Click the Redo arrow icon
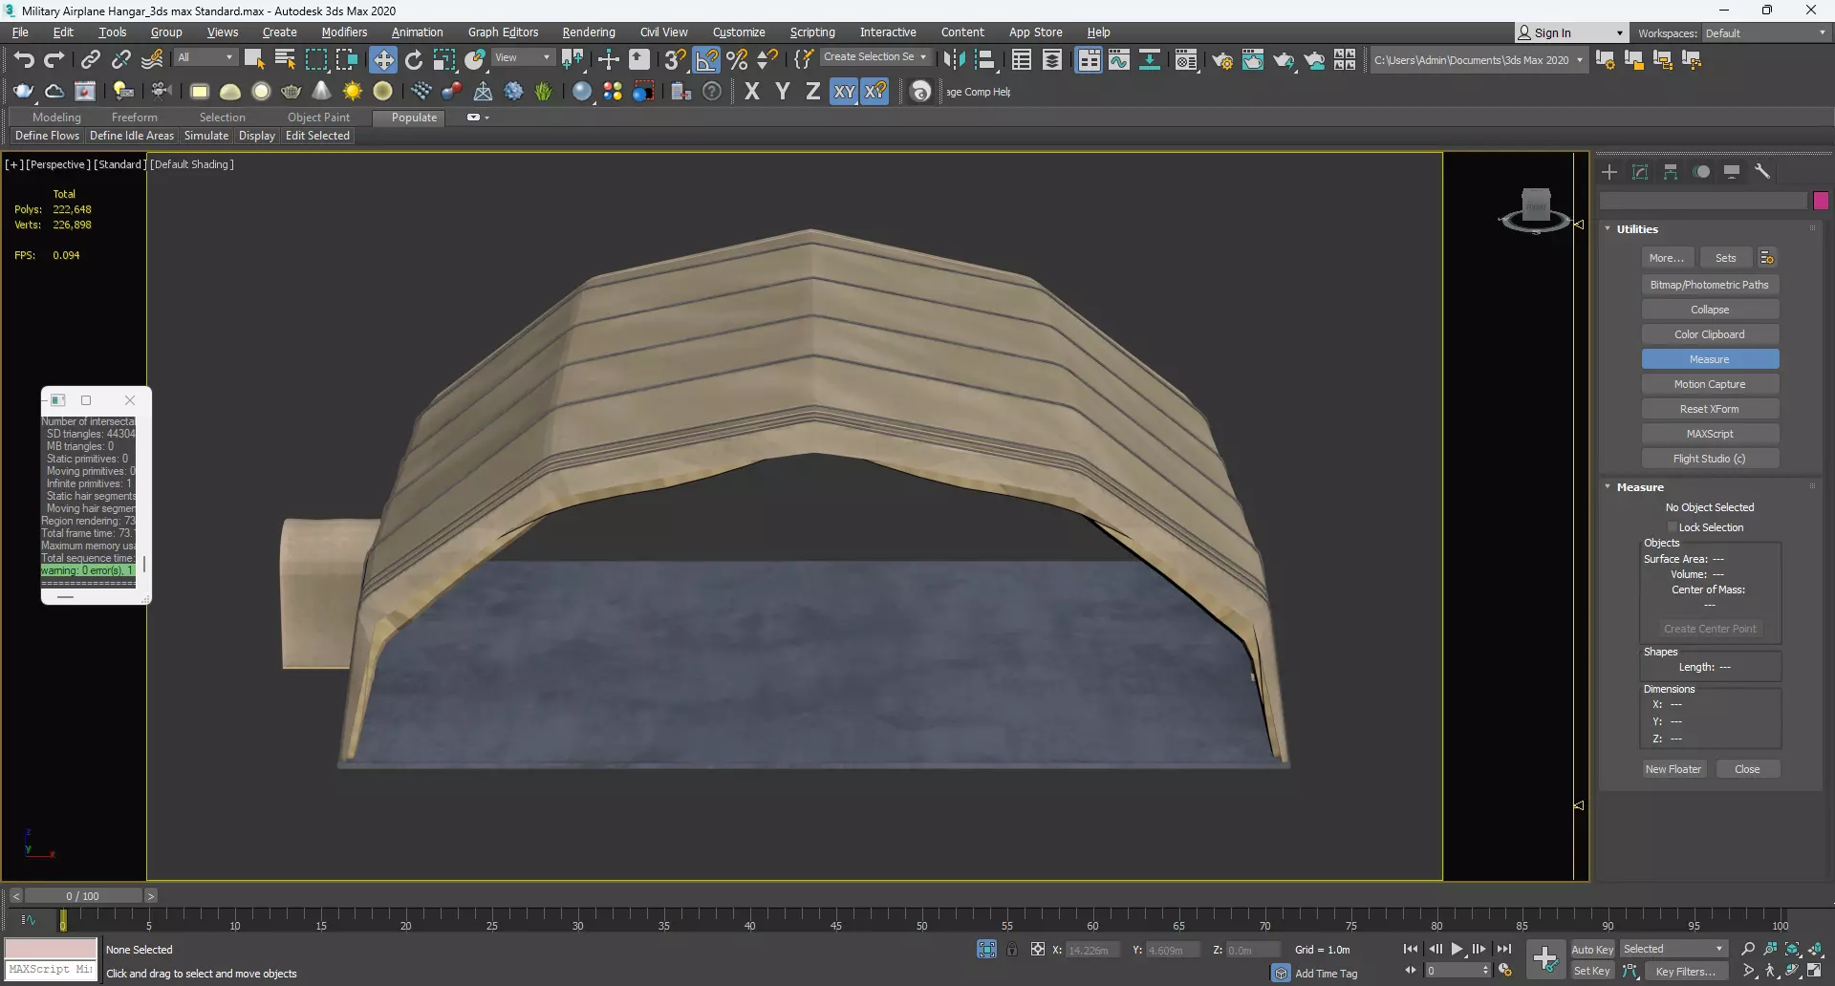 coord(54,59)
